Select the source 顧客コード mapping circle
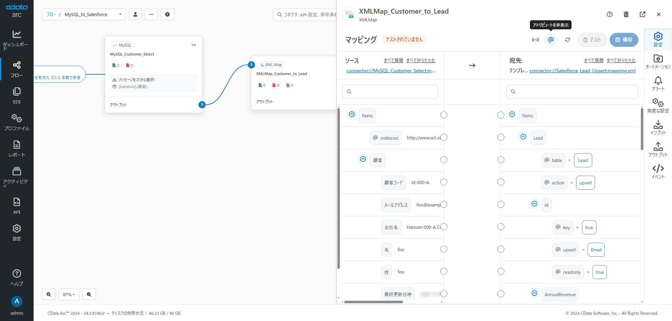Screen dimensions: 672x321 coord(444,182)
